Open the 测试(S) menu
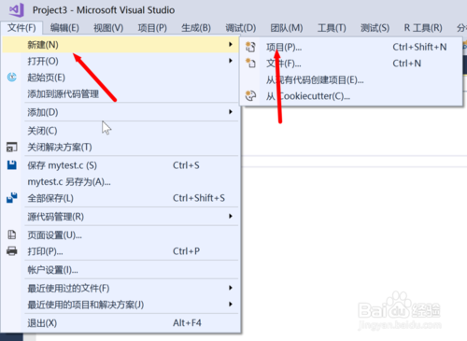 [x=375, y=28]
